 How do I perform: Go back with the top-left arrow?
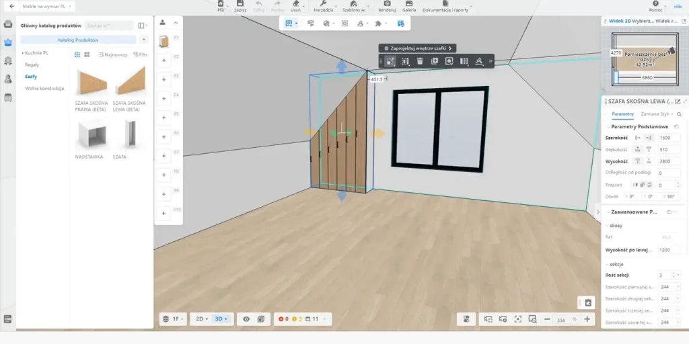12,6
